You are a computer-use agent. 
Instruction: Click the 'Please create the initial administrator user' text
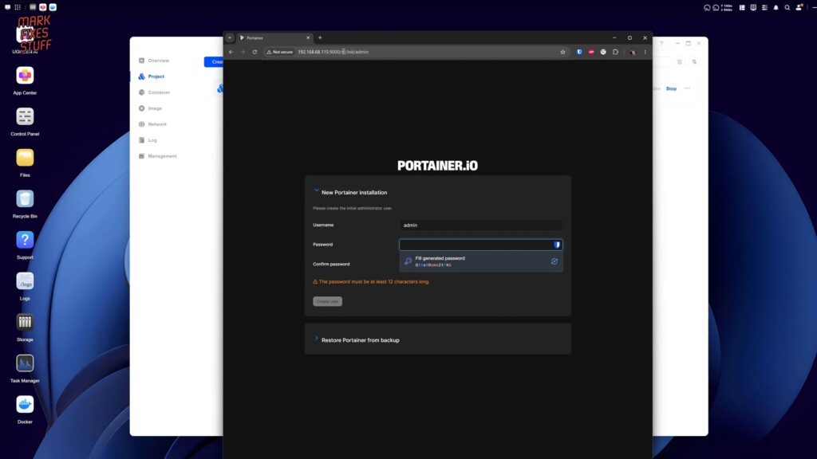(352, 208)
